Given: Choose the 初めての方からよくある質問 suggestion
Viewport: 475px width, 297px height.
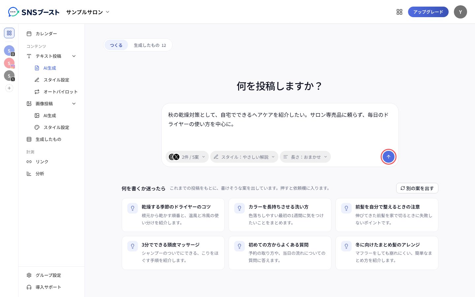Looking at the screenshot, I should 280,253.
